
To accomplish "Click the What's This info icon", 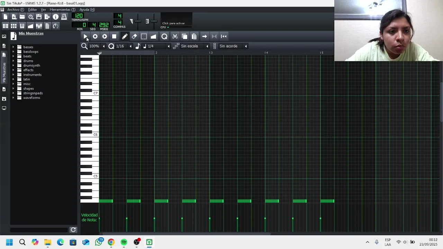I will (x=55, y=17).
